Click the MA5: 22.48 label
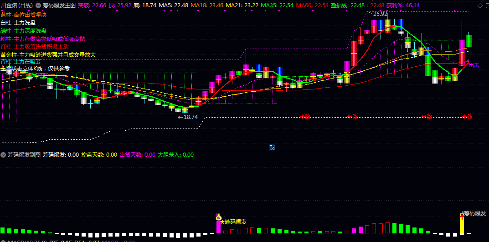Viewport: 489px width, 242px height. click(173, 5)
